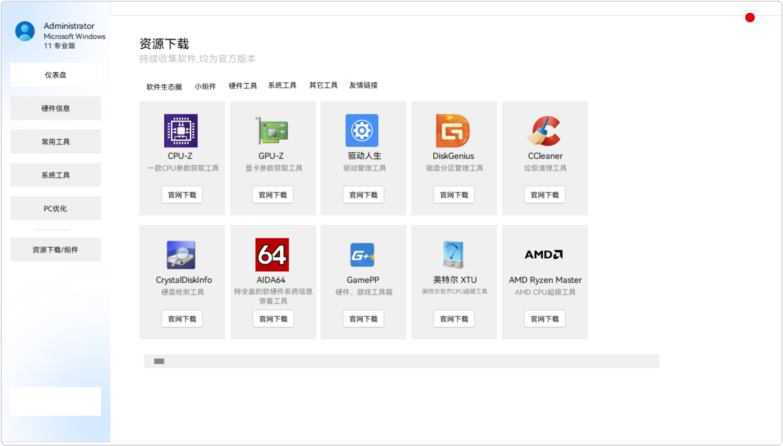Click the 资源下载 page heading
783x446 pixels.
[164, 44]
